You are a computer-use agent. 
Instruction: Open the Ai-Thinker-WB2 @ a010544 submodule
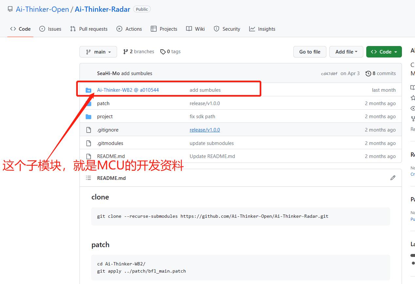128,90
